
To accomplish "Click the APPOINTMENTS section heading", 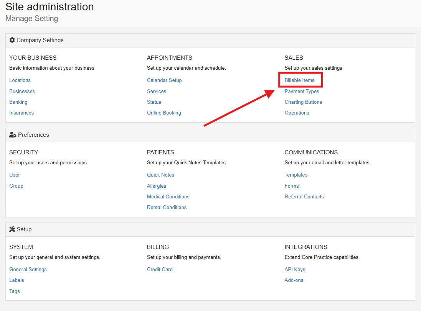I will point(169,58).
